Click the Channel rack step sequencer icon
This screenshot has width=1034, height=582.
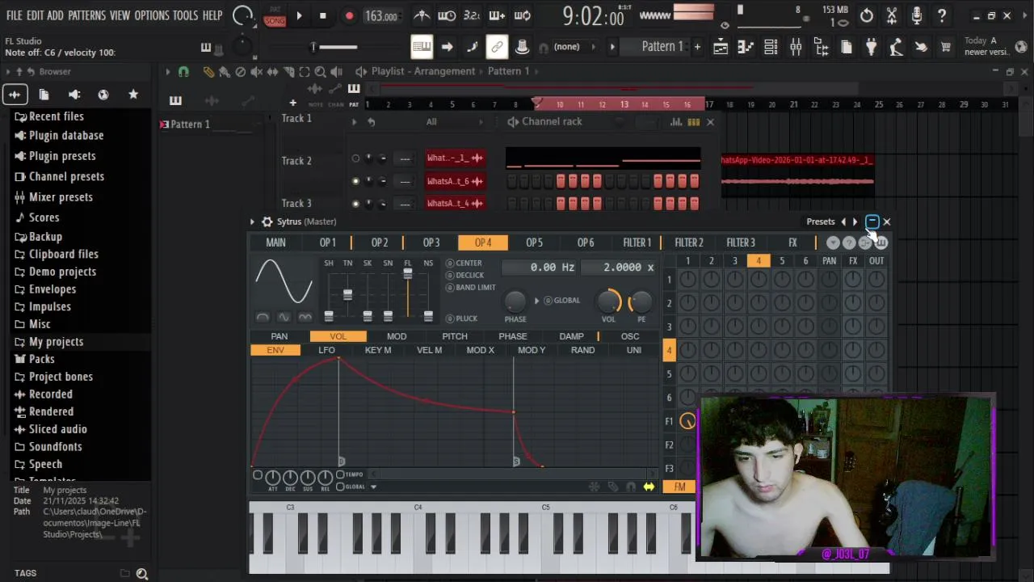[x=693, y=122]
